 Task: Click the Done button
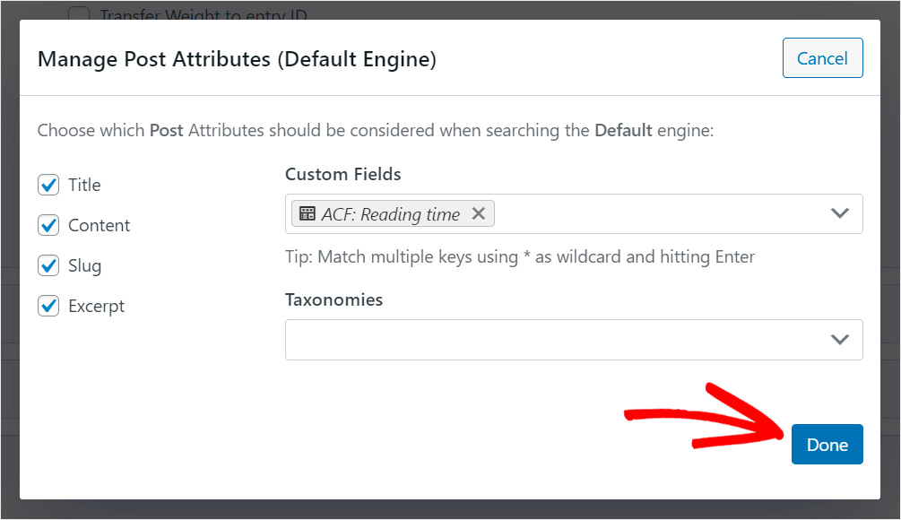[827, 444]
